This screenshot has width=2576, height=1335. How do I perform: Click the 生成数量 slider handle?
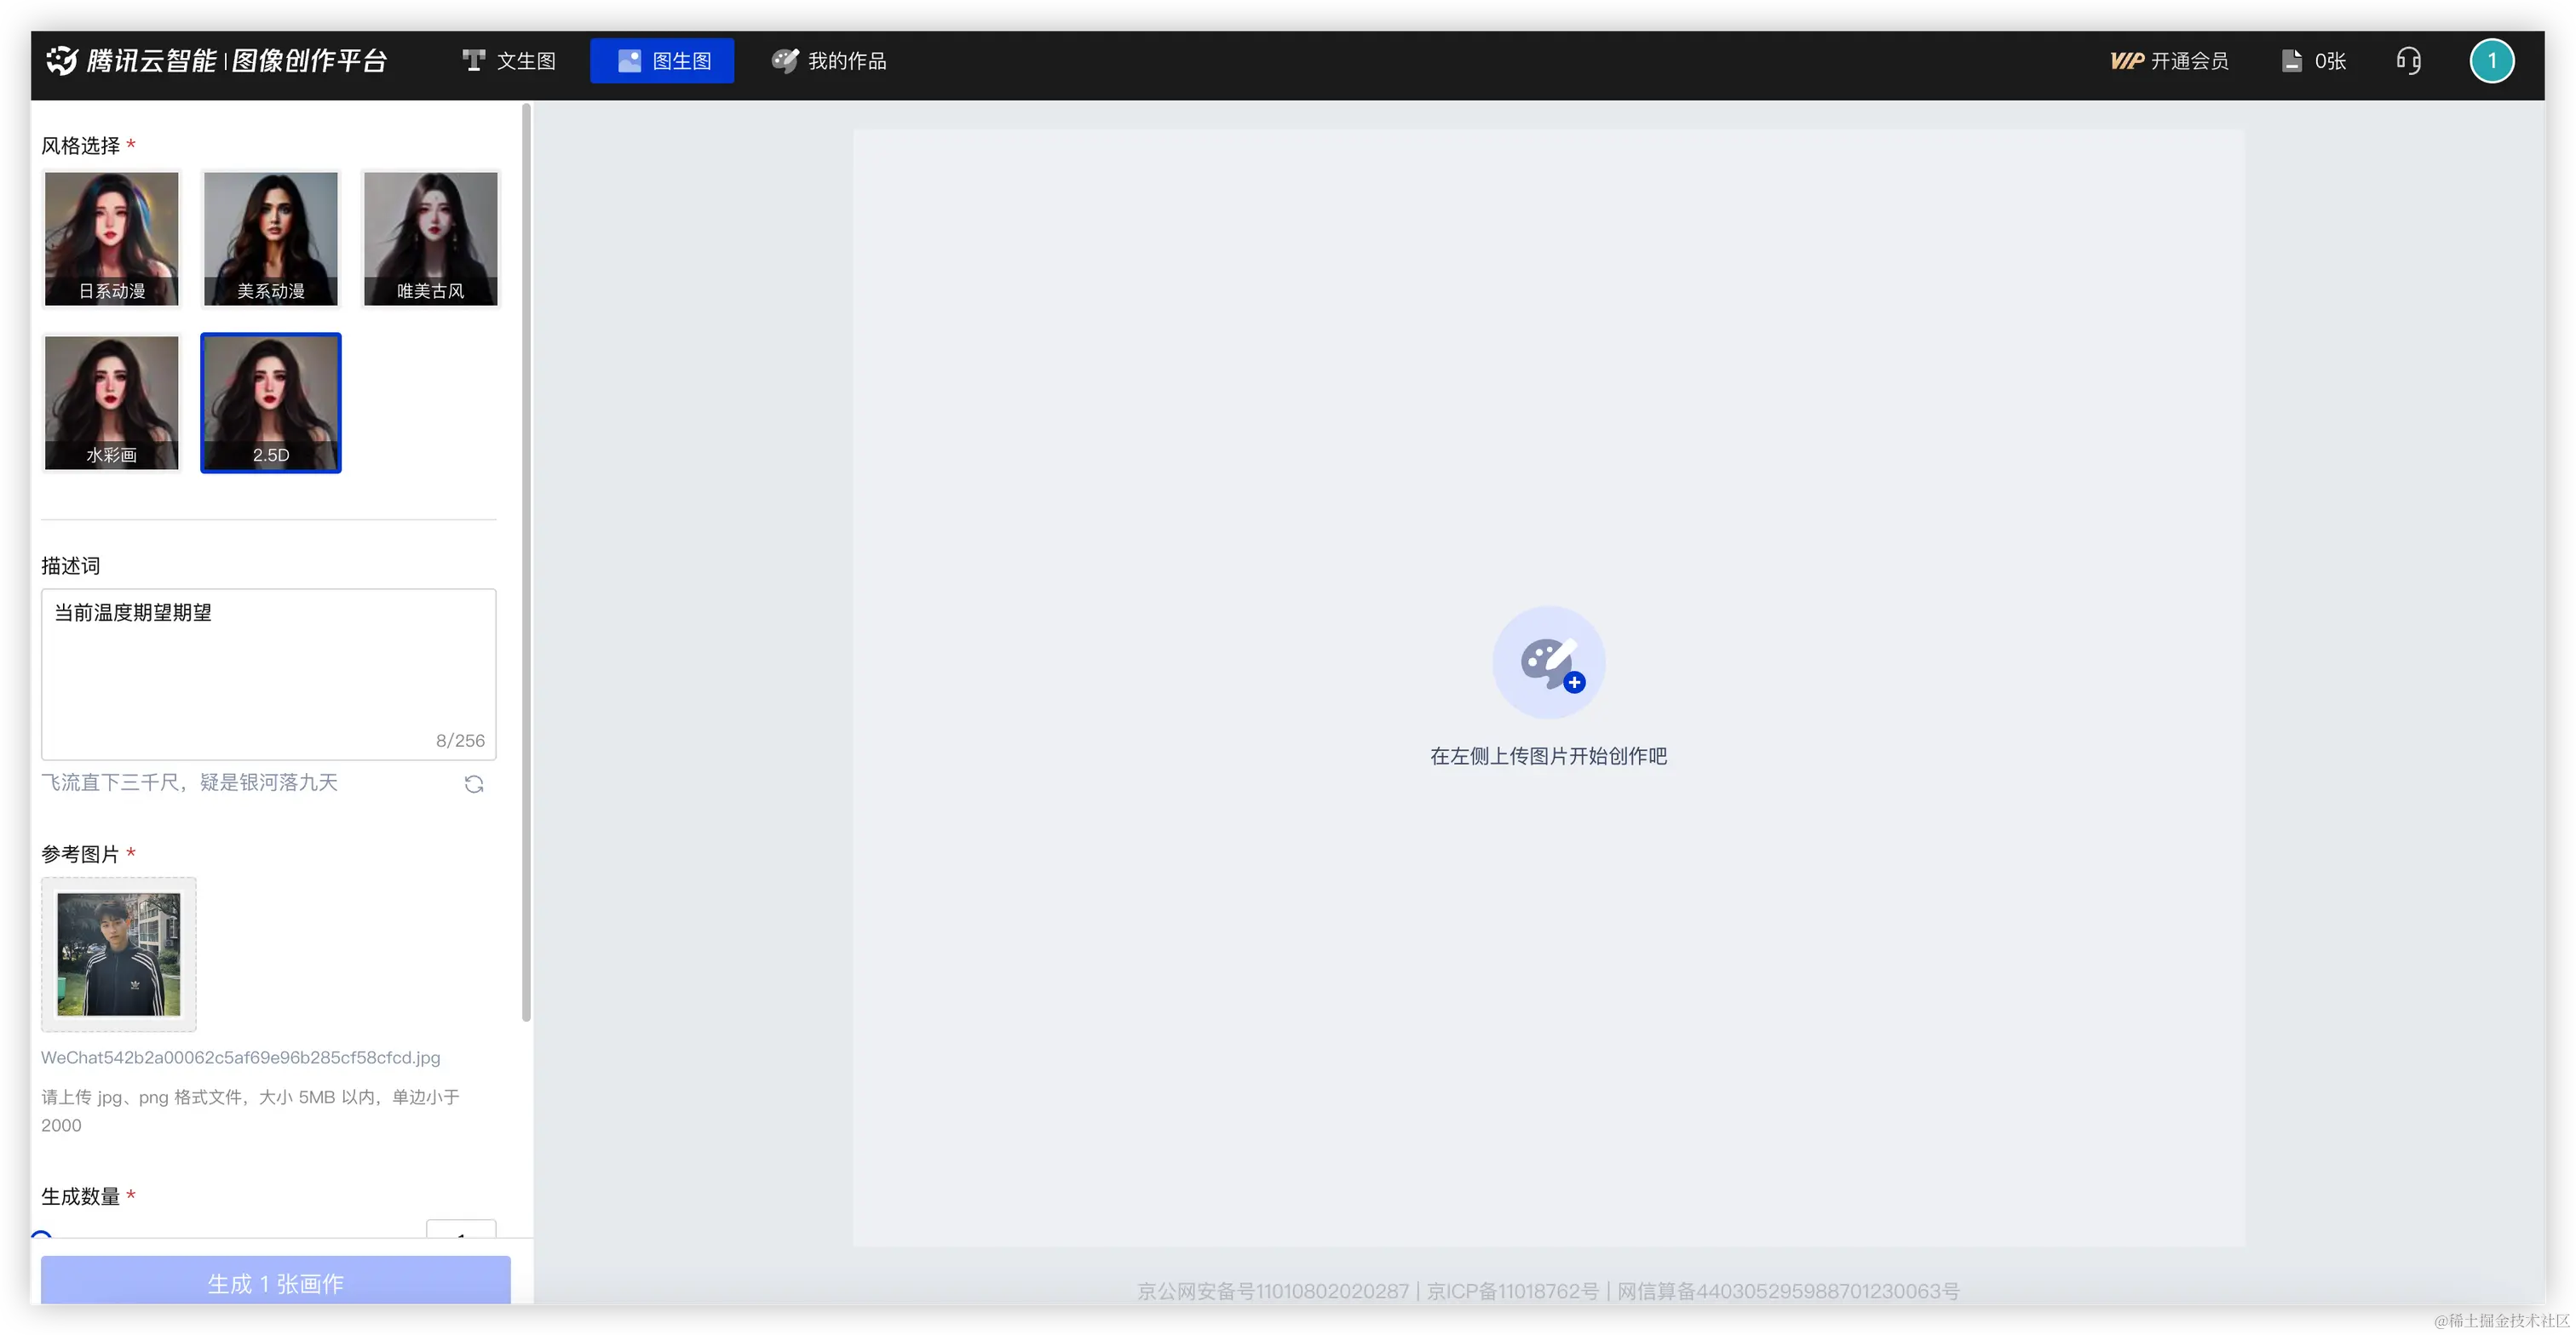(x=41, y=1237)
